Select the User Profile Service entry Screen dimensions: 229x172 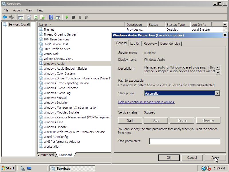(57, 49)
